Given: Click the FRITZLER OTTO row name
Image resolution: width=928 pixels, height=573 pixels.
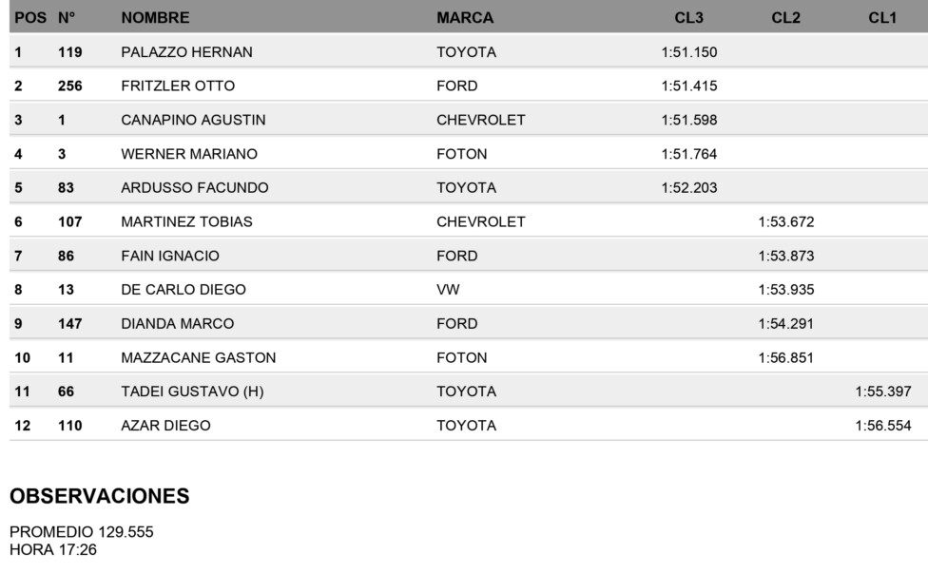Looking at the screenshot, I should (178, 86).
